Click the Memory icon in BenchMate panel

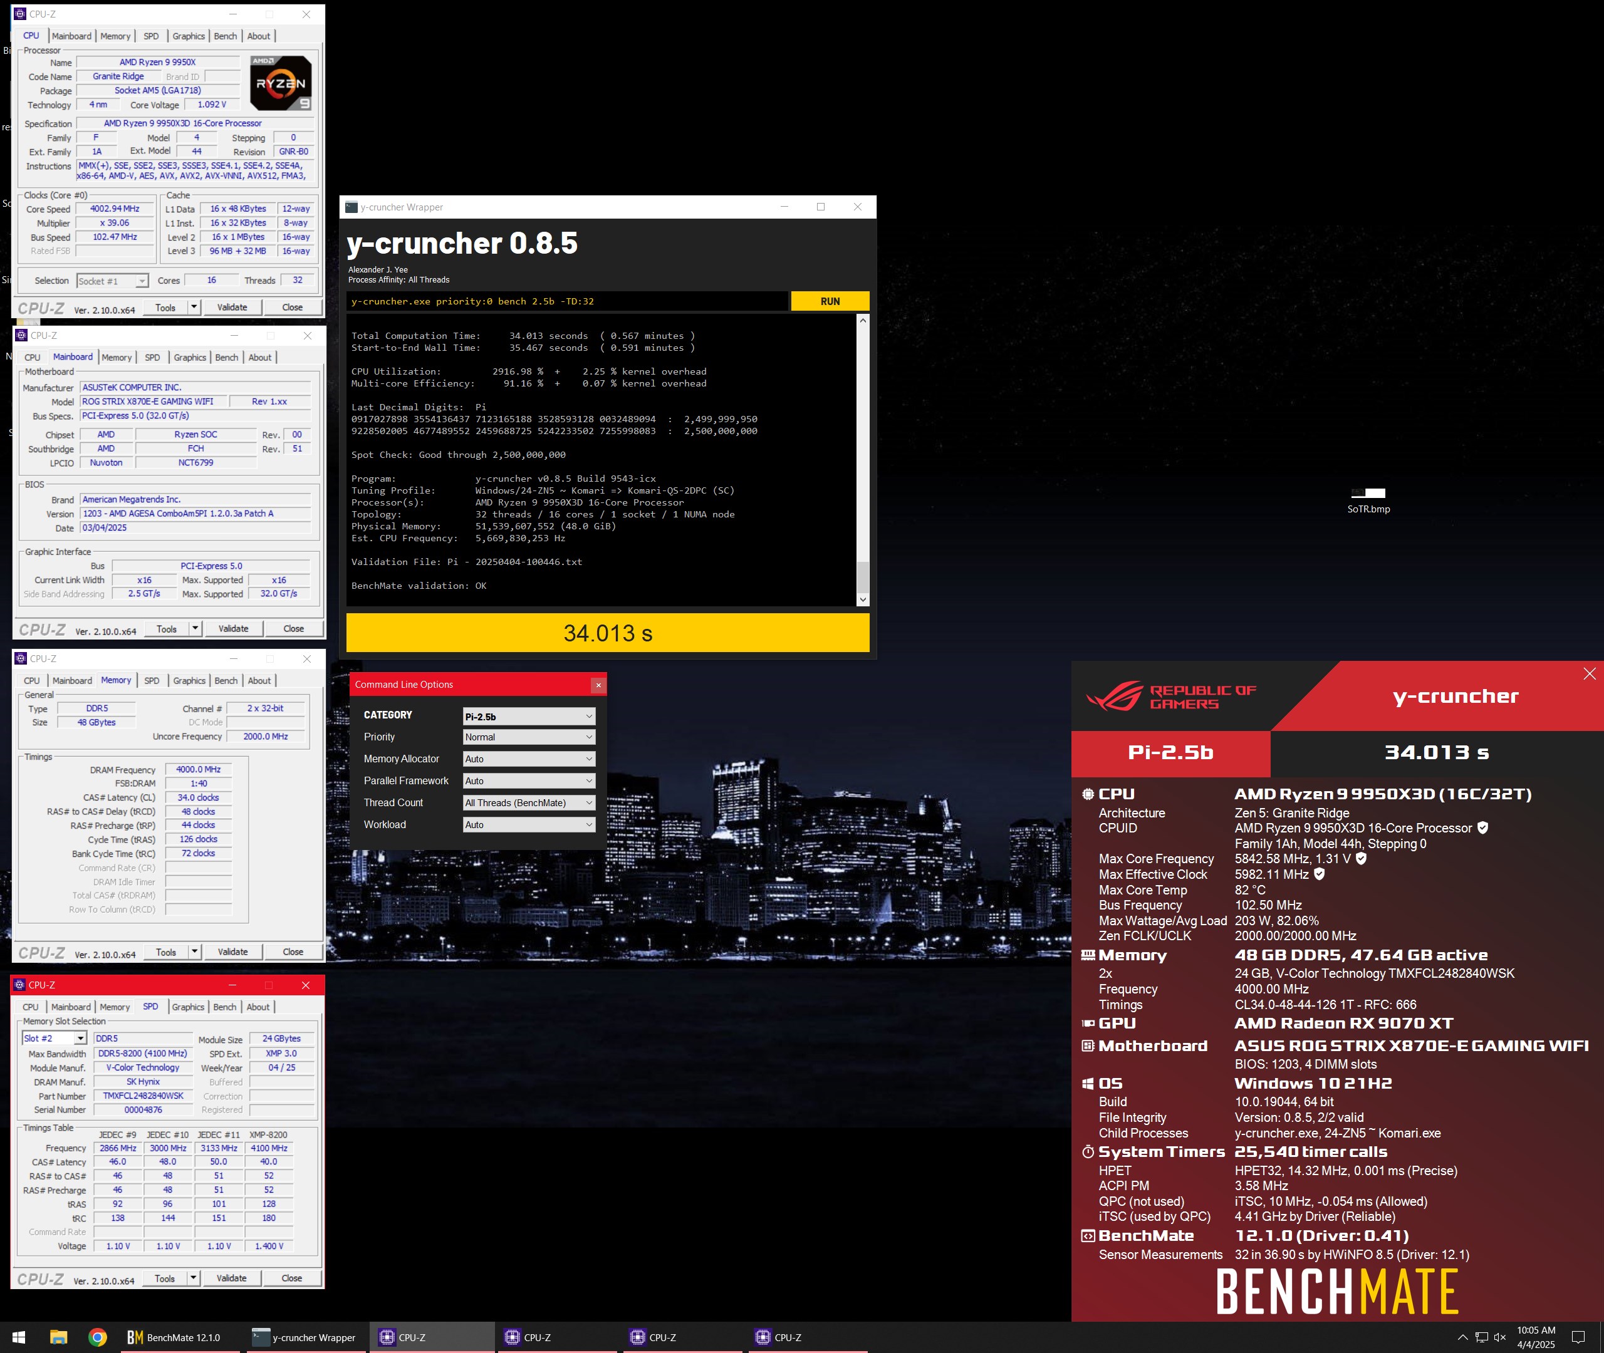coord(1088,956)
